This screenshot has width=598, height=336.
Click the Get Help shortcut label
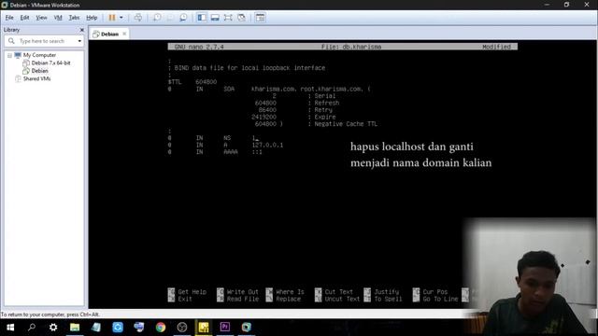click(192, 292)
